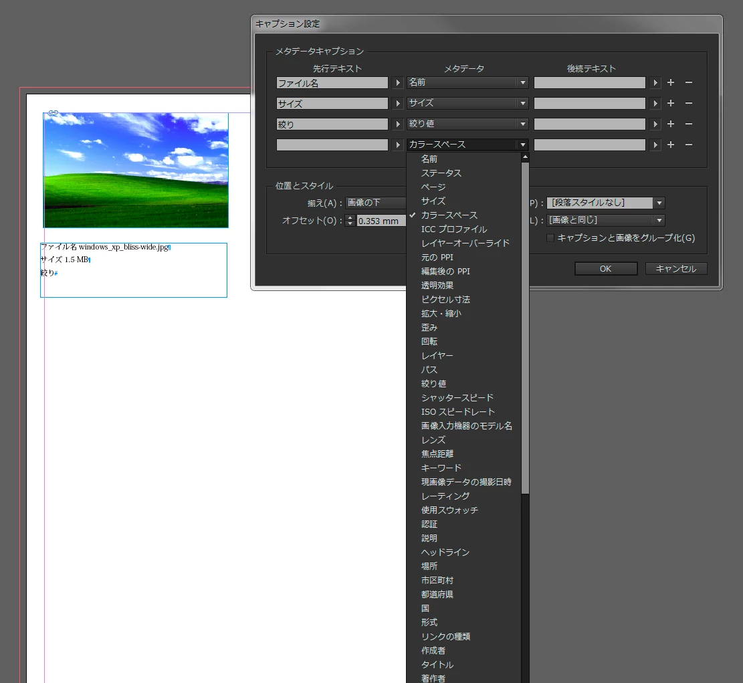Open special characters arrow beside 絞り text-before field
The width and height of the screenshot is (743, 683).
(x=397, y=124)
